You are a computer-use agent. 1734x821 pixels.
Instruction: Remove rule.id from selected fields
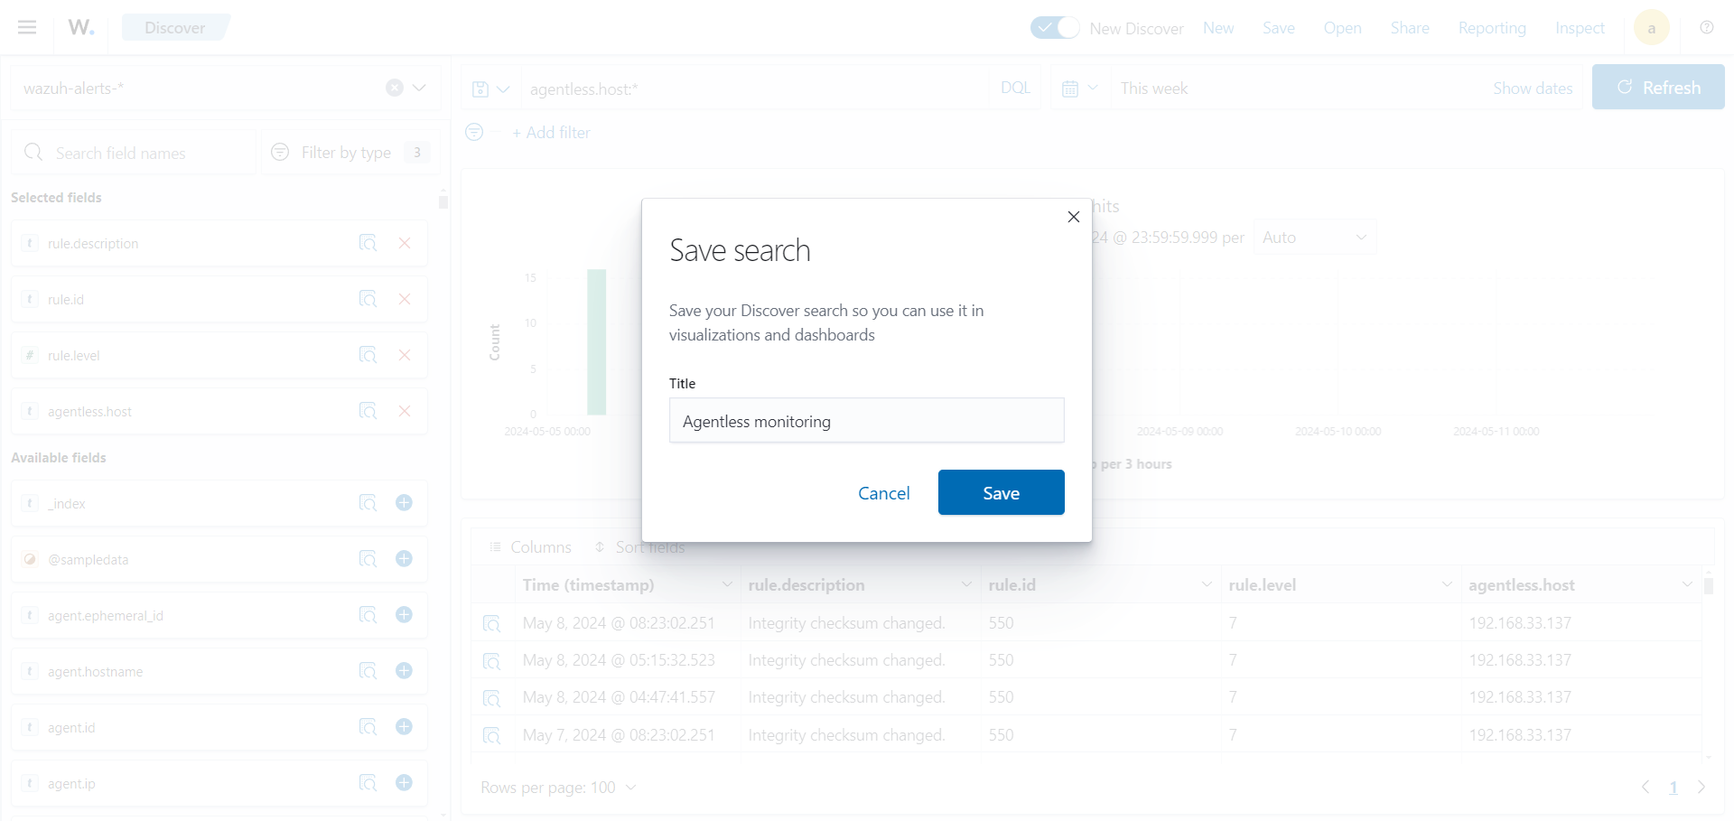404,299
